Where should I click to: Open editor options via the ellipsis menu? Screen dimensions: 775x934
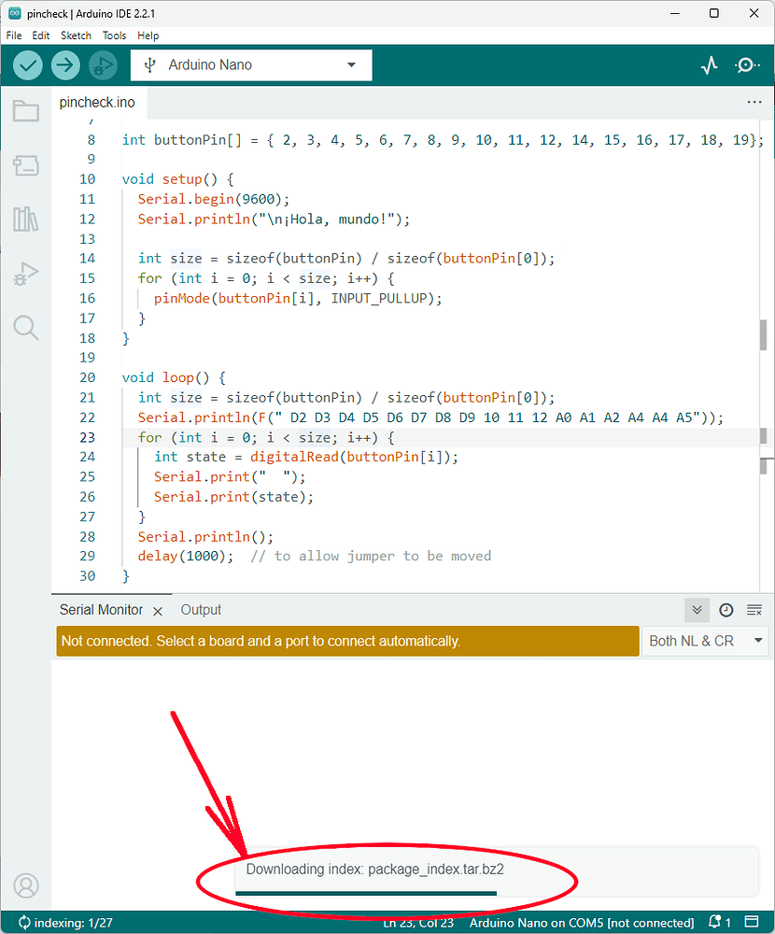pos(754,103)
